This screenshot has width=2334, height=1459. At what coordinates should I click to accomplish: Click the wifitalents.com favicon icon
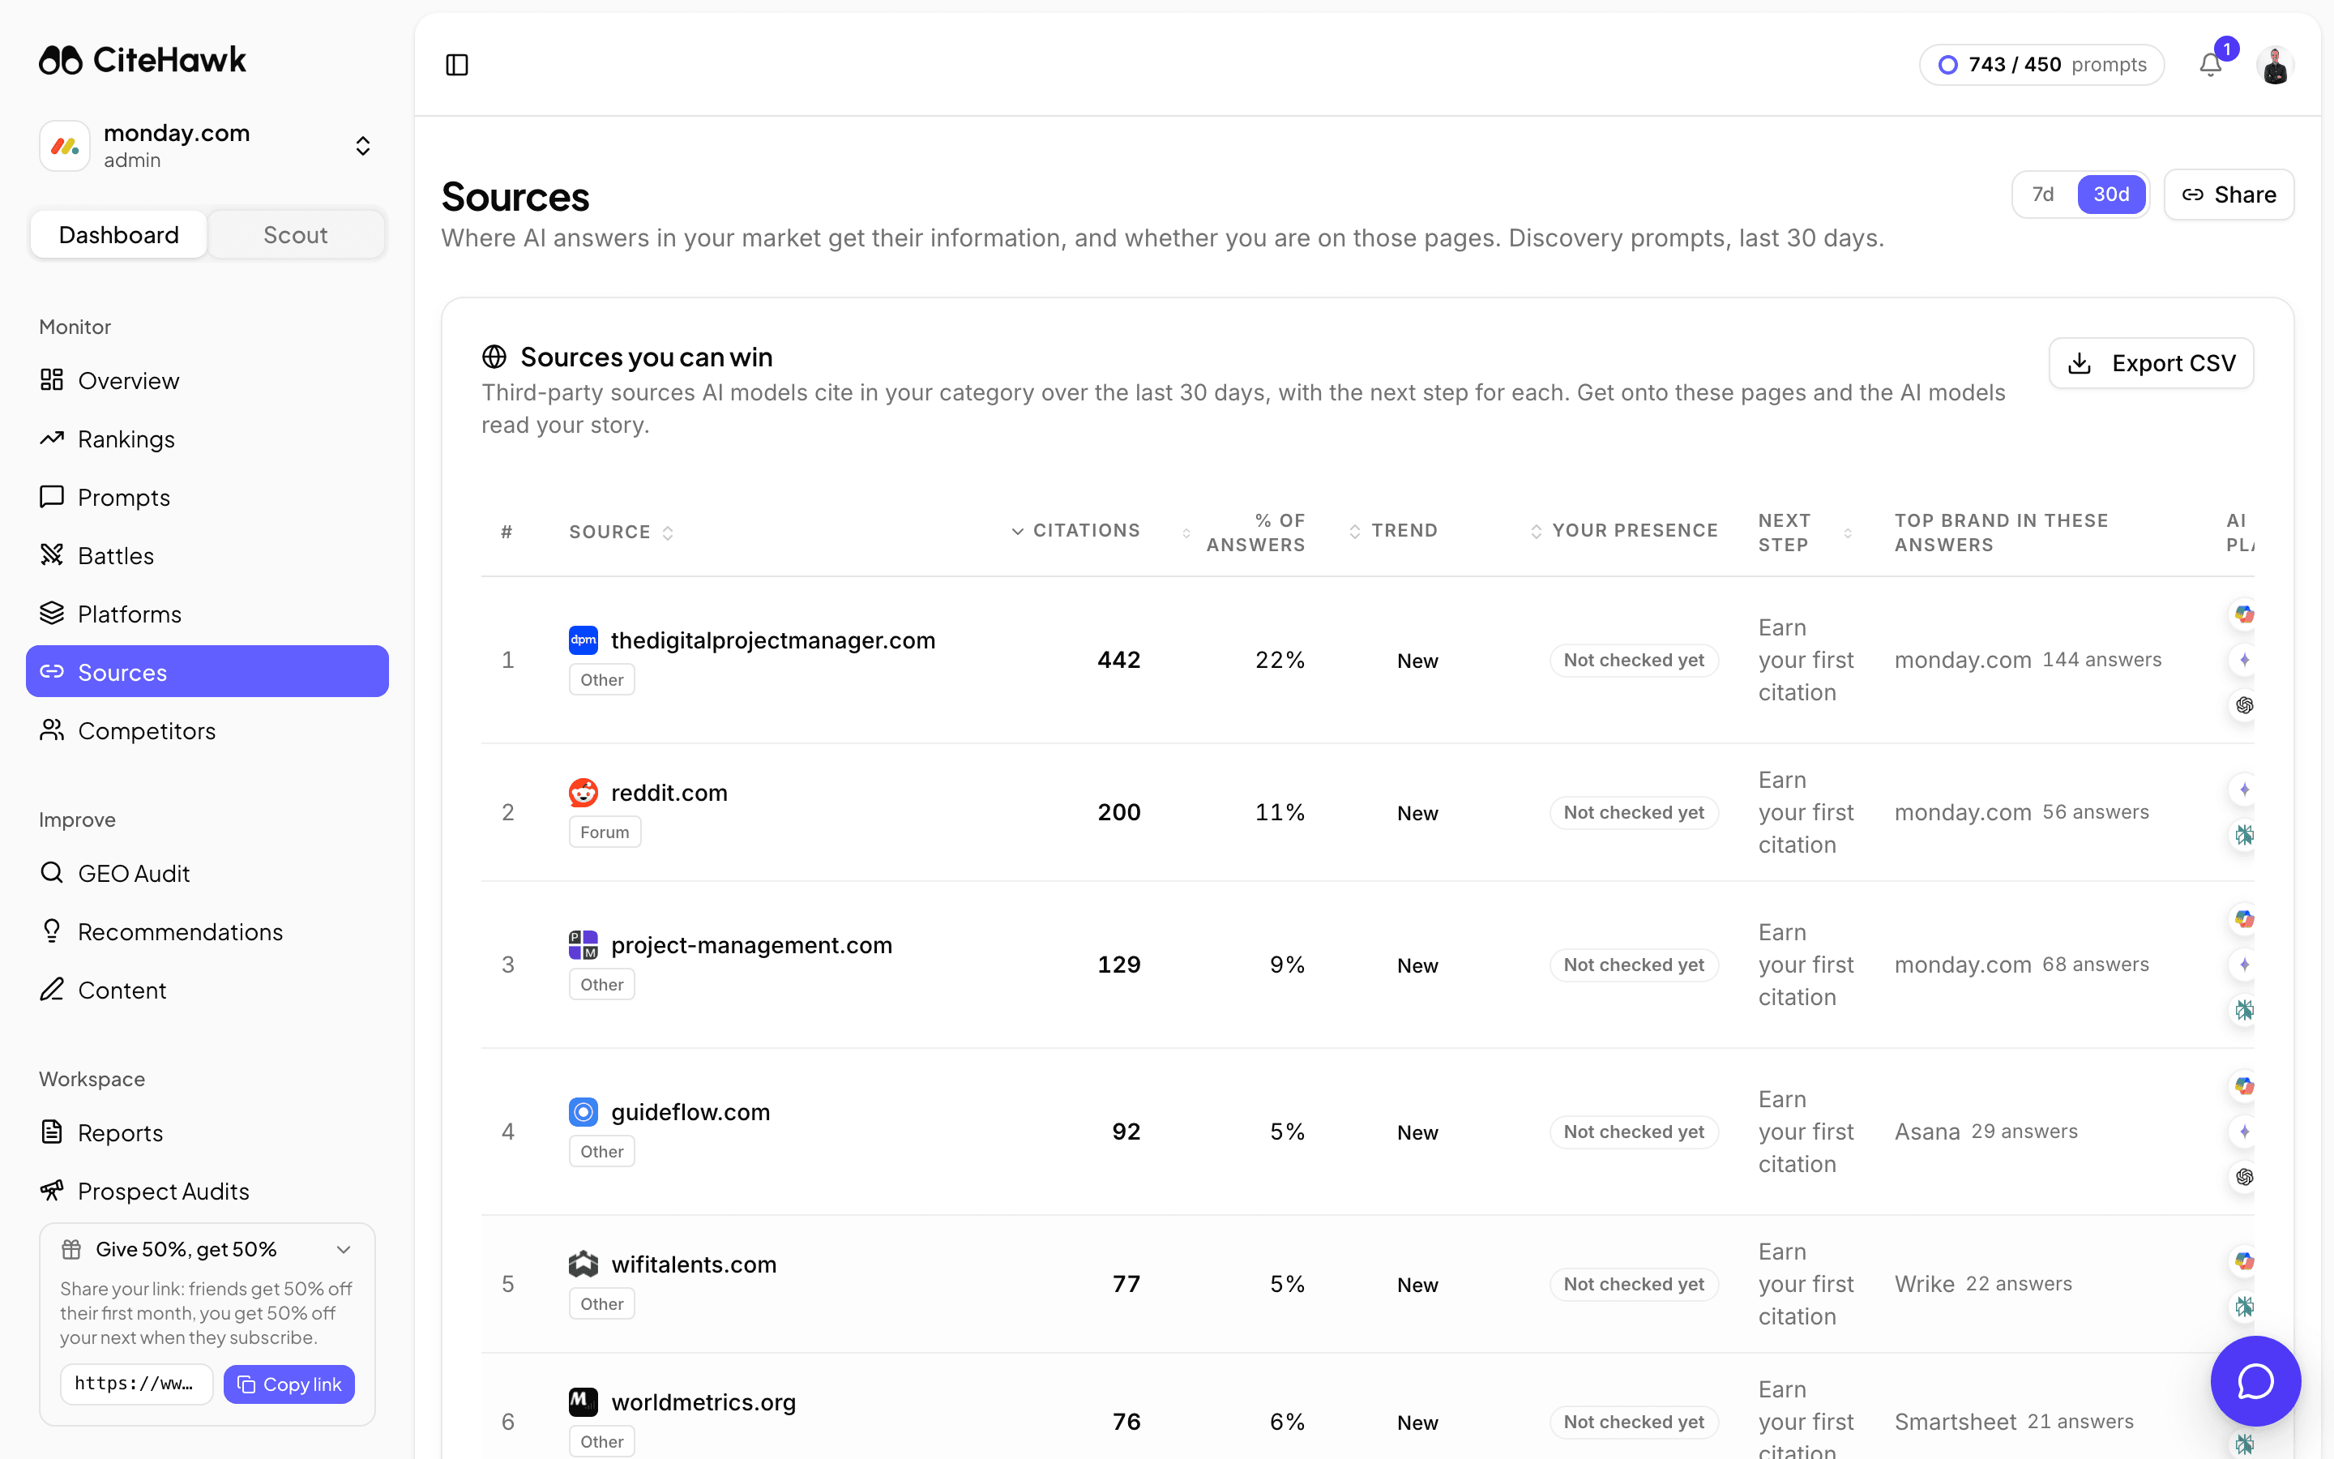tap(583, 1264)
